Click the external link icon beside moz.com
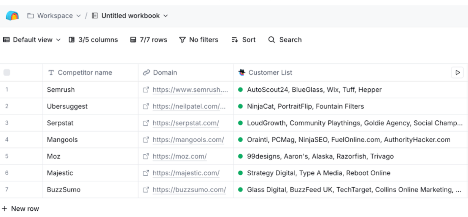468x217 pixels. point(146,156)
